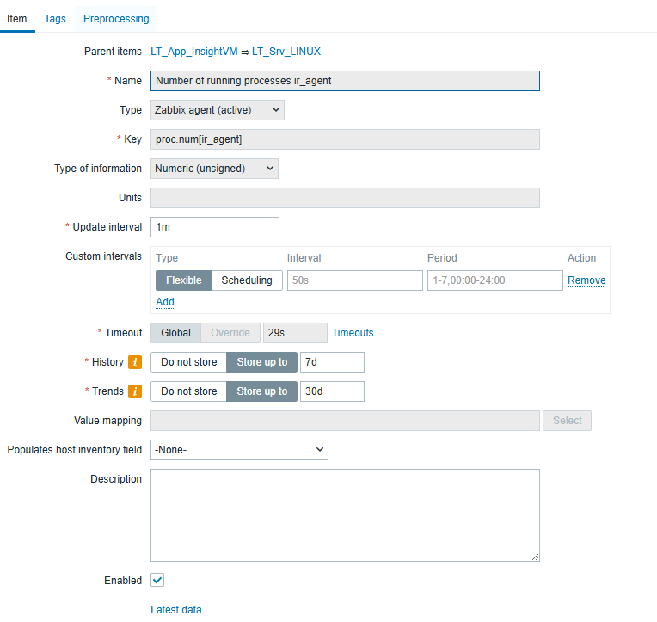Screen dimensions: 657x622
Task: Click the Update interval input field
Action: click(215, 227)
